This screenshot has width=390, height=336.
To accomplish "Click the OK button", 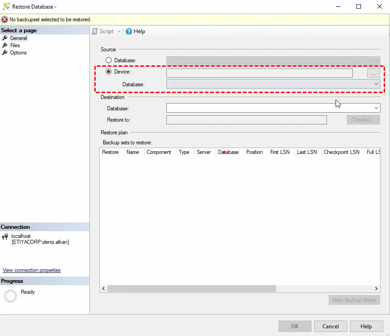I will (x=295, y=326).
